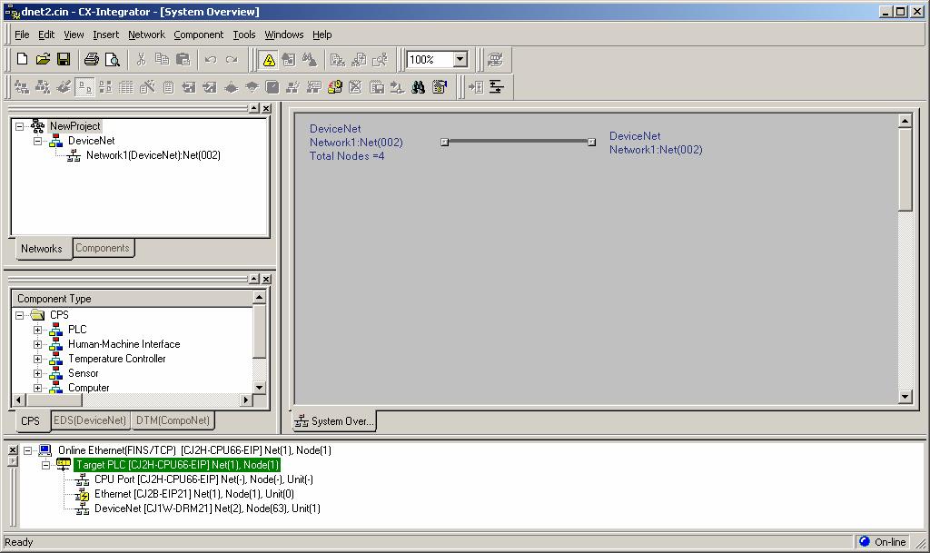930x553 pixels.
Task: Open the Insert menu
Action: [105, 35]
